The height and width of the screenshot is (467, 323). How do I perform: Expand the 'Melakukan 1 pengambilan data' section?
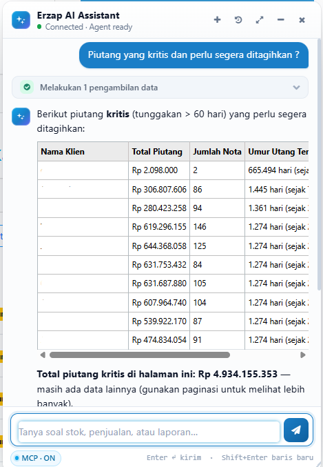coord(160,88)
